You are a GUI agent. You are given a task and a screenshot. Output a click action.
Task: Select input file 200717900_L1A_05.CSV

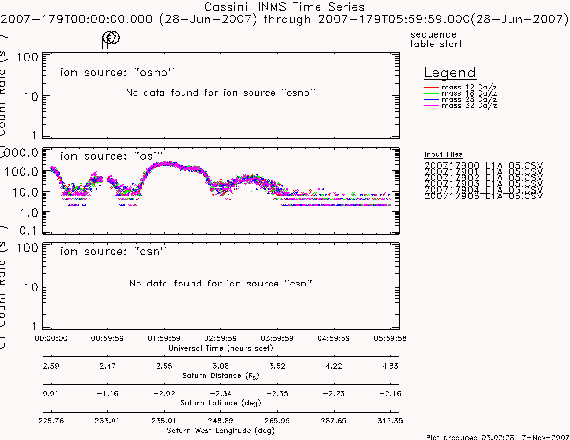point(483,165)
